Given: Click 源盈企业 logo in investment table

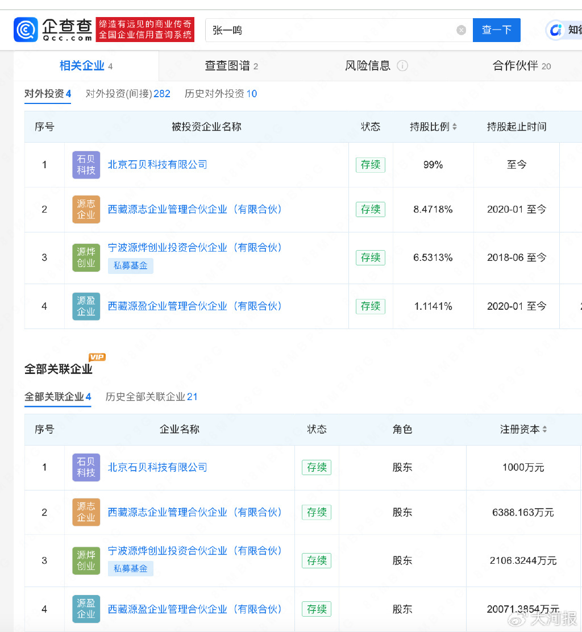Looking at the screenshot, I should coord(86,306).
